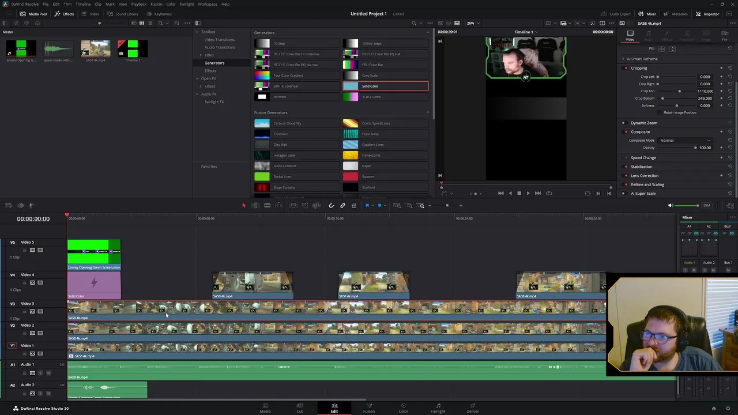Toggle the Inspector panel button

(x=707, y=14)
